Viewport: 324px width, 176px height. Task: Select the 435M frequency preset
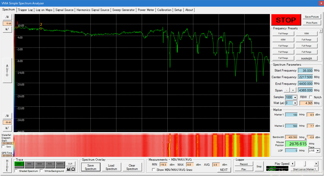283,40
